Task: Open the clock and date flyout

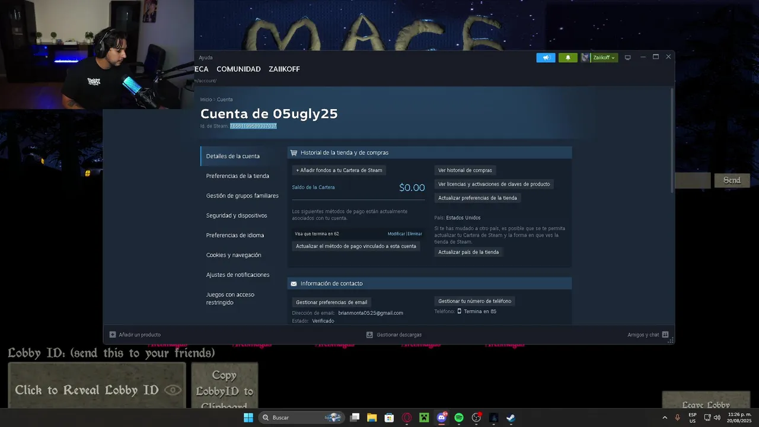Action: pyautogui.click(x=739, y=418)
